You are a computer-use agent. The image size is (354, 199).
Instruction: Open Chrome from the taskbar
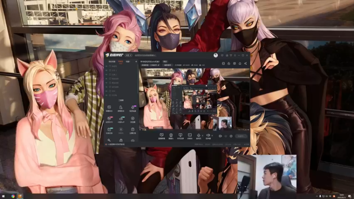click(13, 196)
